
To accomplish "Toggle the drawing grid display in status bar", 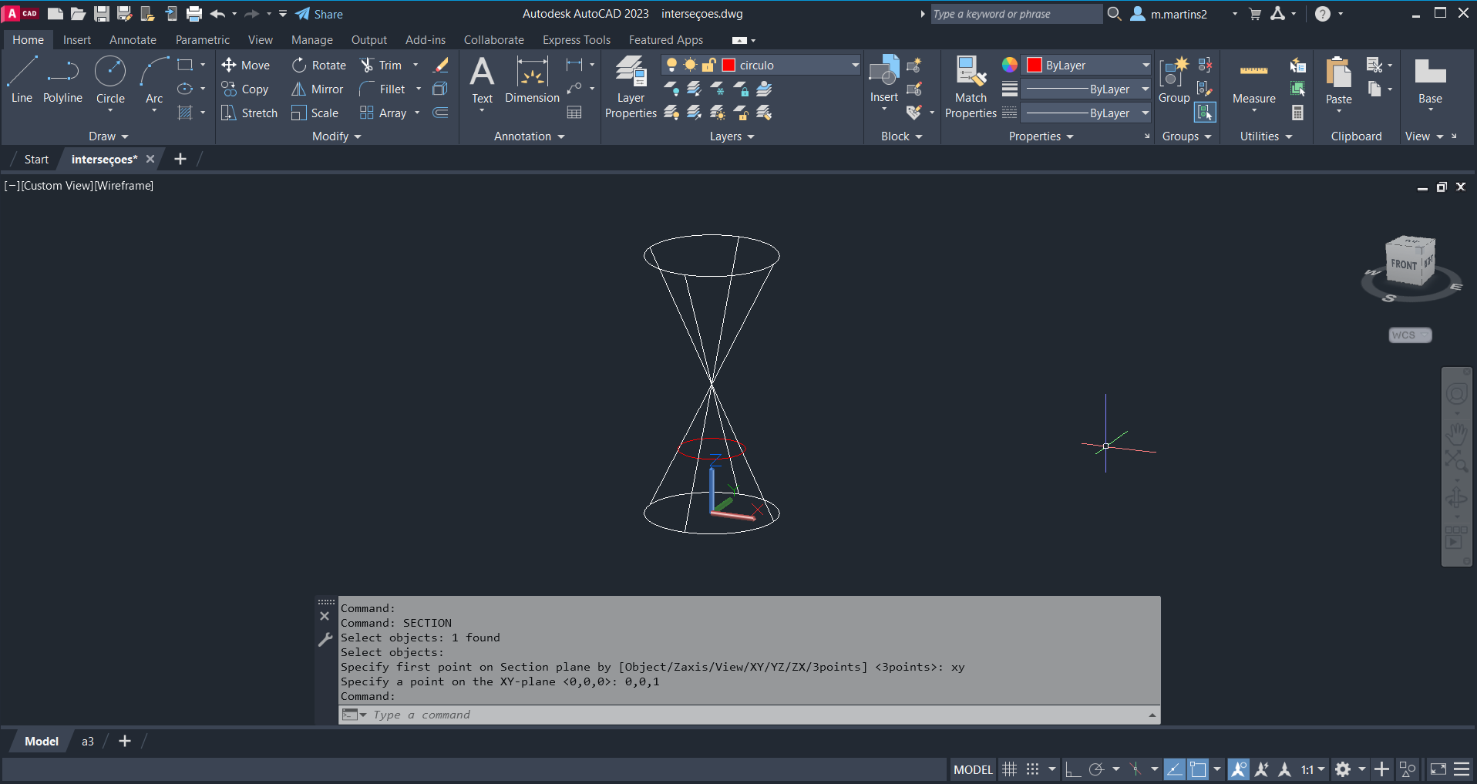I will point(1009,769).
